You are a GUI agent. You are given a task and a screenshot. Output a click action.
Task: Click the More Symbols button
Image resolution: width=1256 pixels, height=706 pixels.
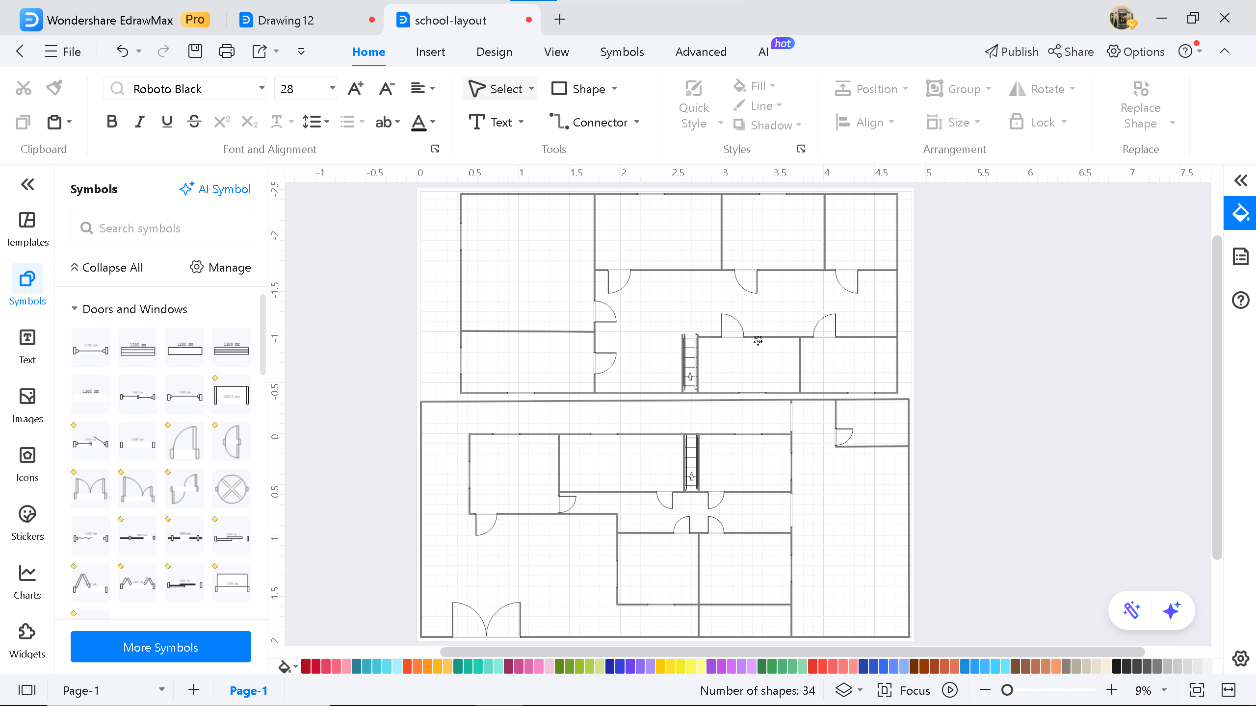[161, 647]
